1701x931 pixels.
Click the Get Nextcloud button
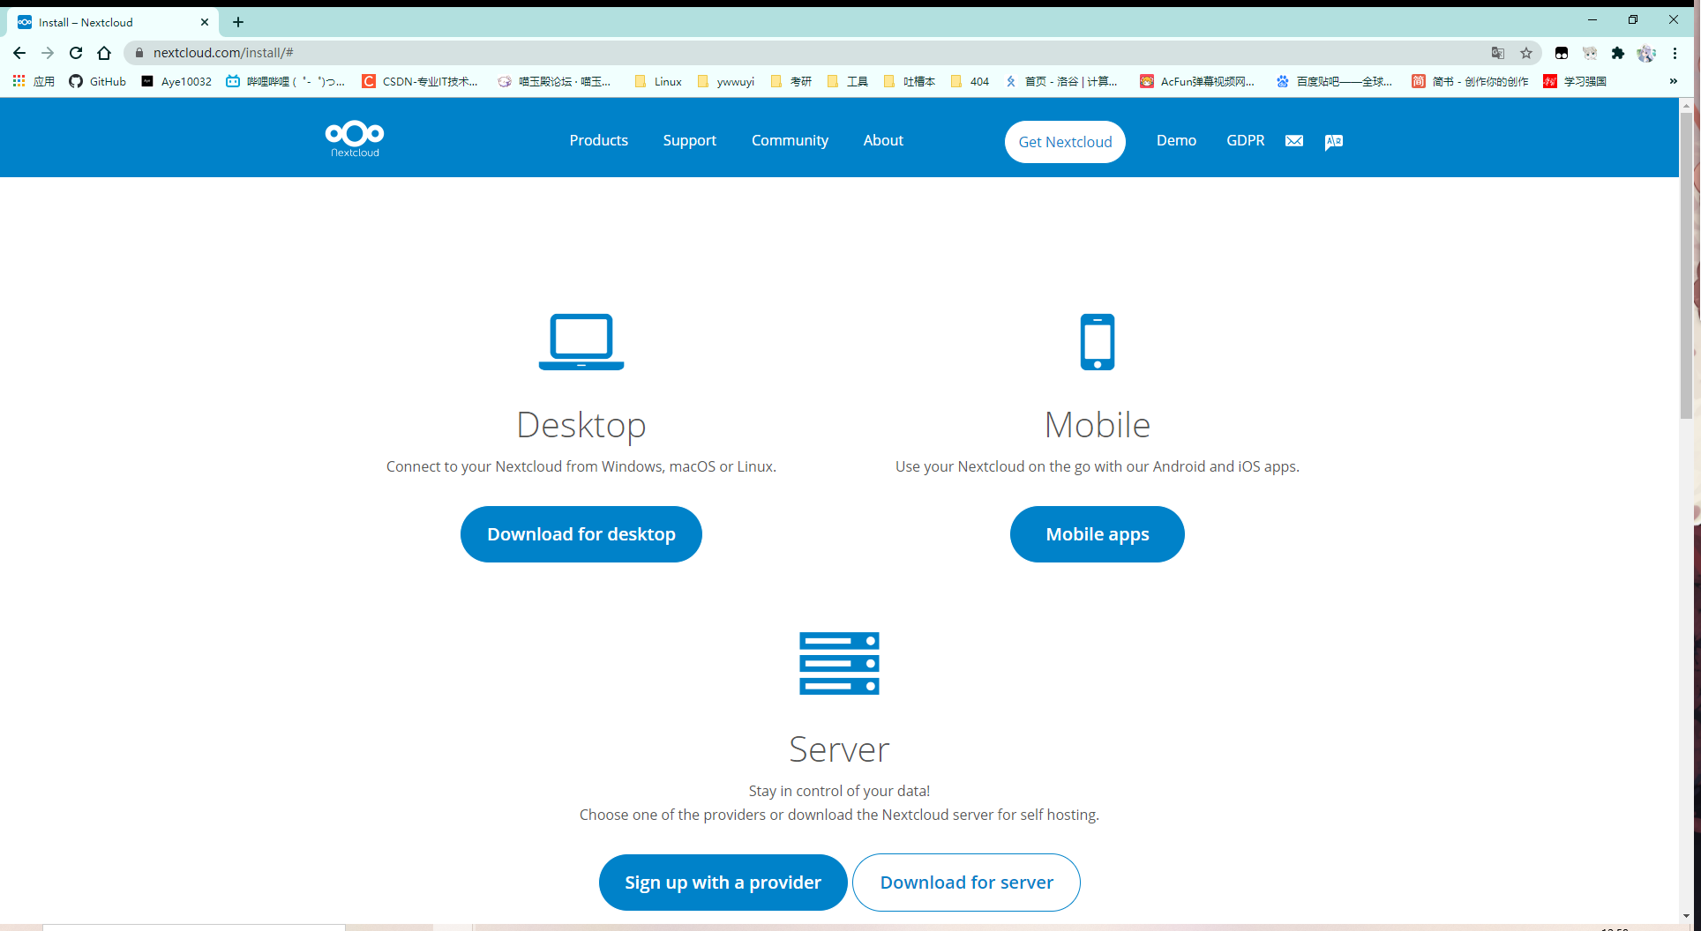1065,142
